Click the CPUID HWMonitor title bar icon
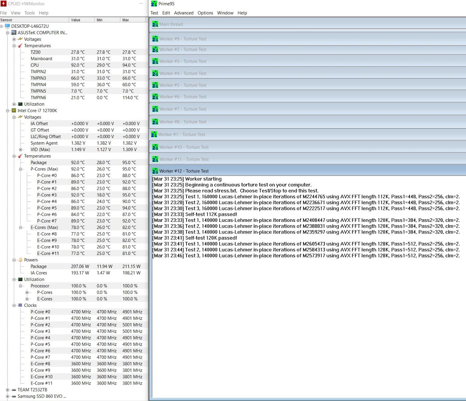The width and height of the screenshot is (466, 401). click(3, 4)
